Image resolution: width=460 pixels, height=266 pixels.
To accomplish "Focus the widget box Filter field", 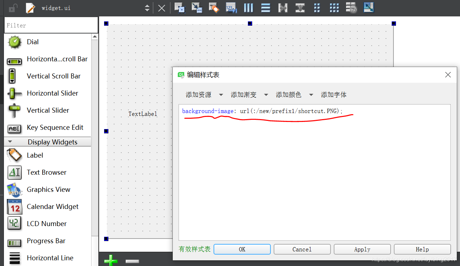I will click(x=51, y=25).
